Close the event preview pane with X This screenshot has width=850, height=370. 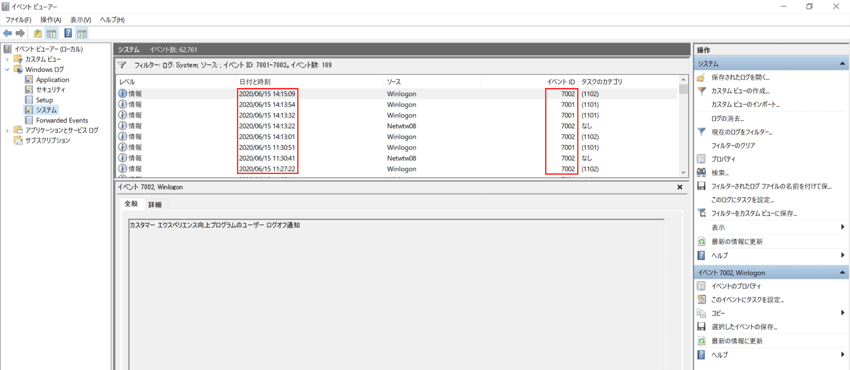[x=680, y=187]
